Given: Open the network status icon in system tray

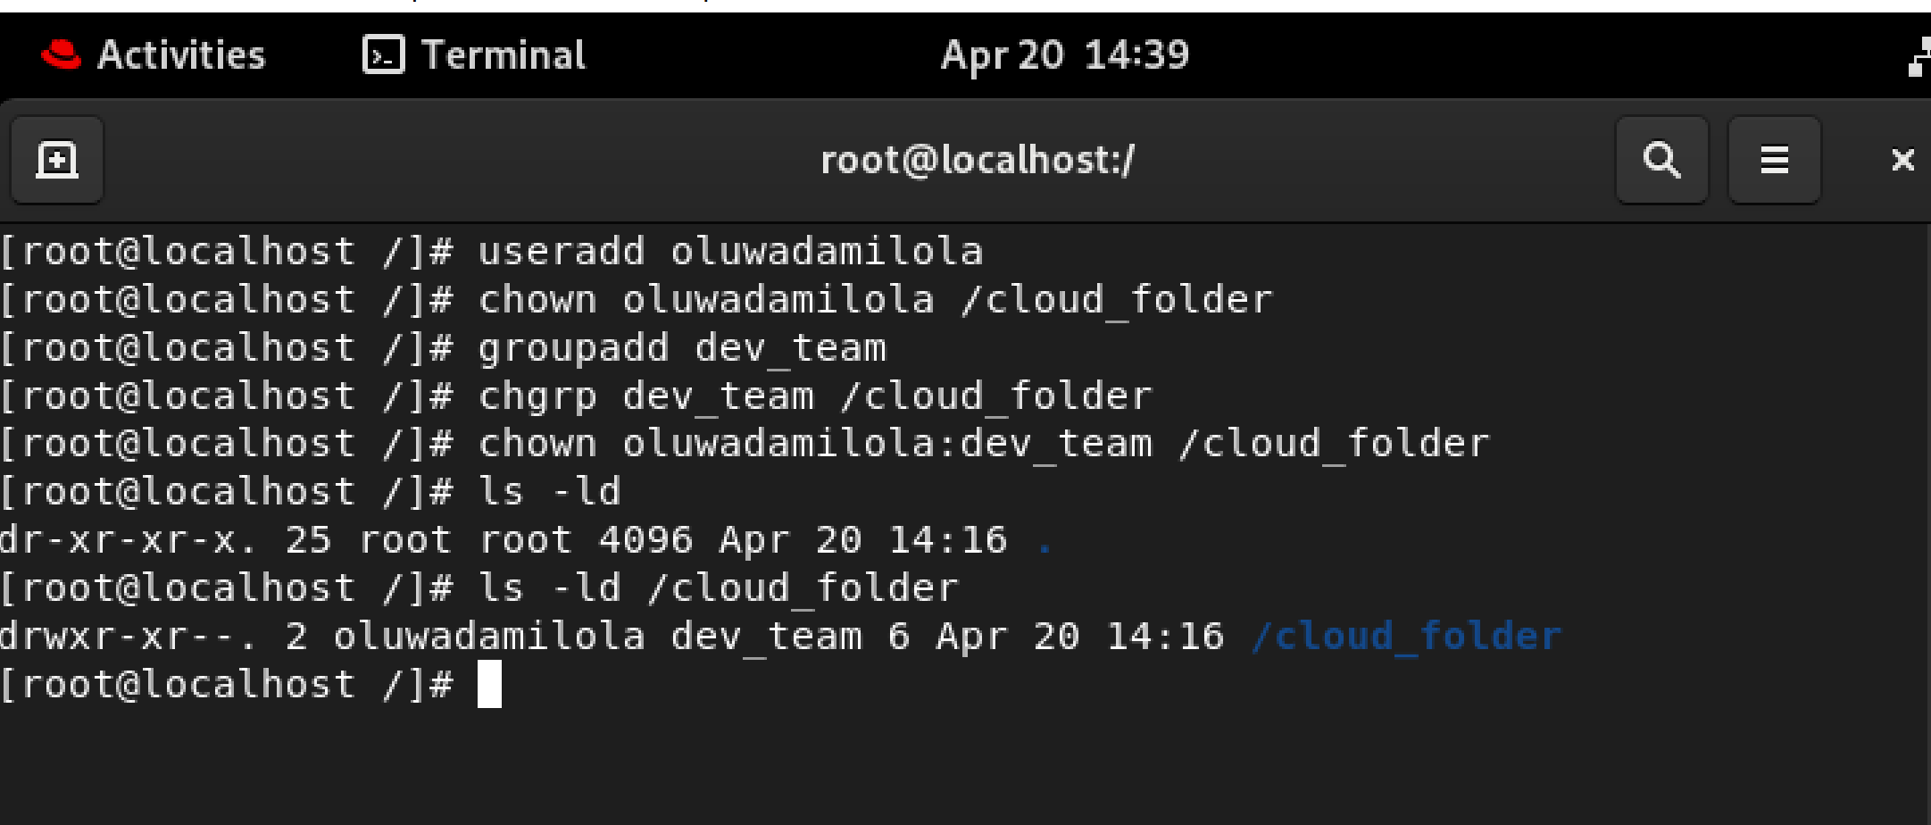Looking at the screenshot, I should tap(1919, 56).
